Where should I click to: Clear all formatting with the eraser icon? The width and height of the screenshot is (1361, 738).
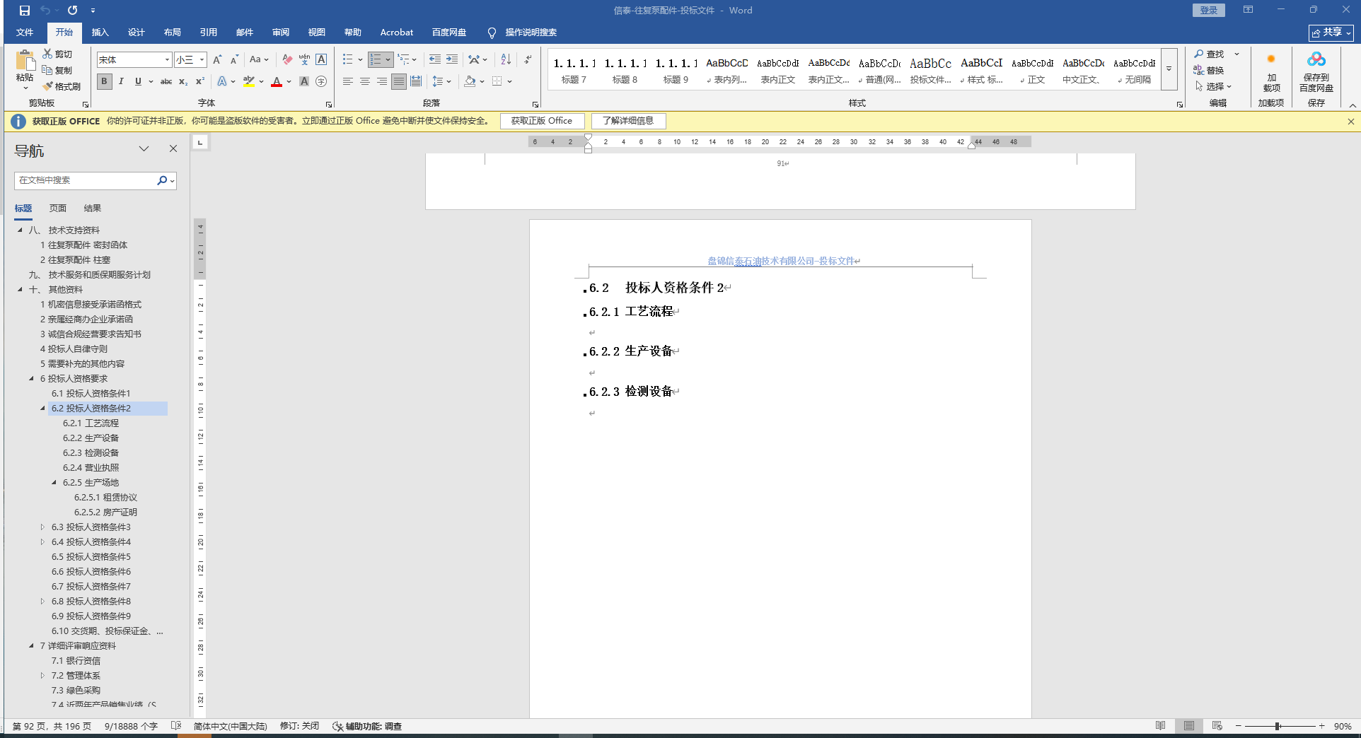coord(286,60)
